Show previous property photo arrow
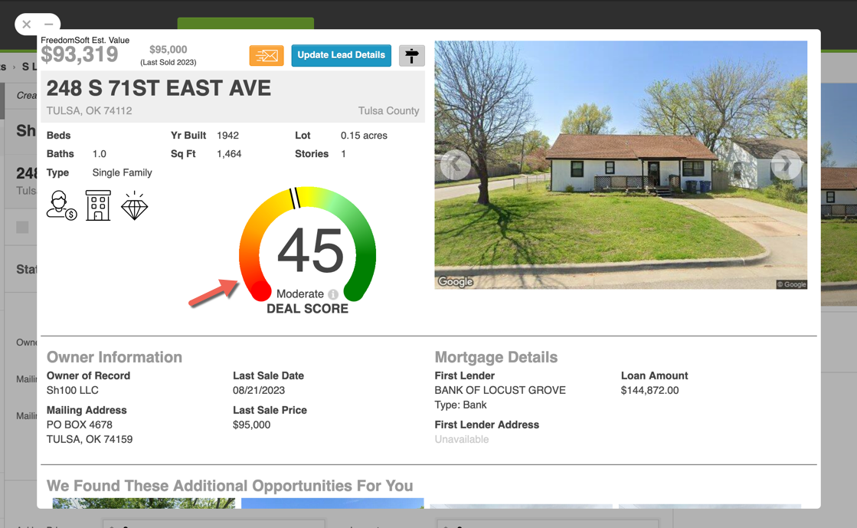The image size is (857, 528). click(455, 164)
